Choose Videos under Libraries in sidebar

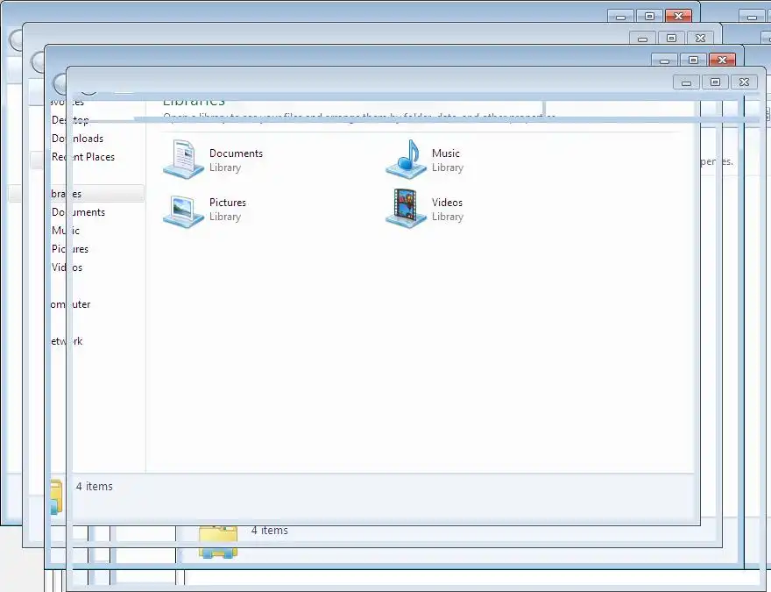click(67, 267)
